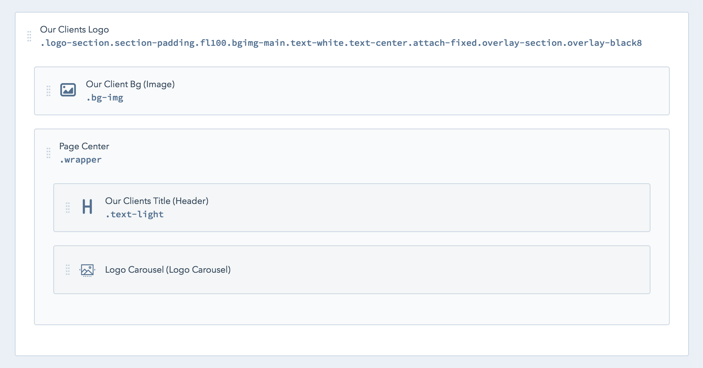Click empty right side of Our Client Bg card
This screenshot has width=703, height=368.
coord(481,91)
